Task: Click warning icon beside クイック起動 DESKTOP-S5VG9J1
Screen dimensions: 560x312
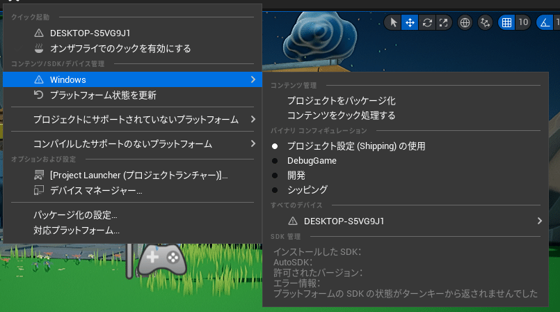Action: coord(39,33)
